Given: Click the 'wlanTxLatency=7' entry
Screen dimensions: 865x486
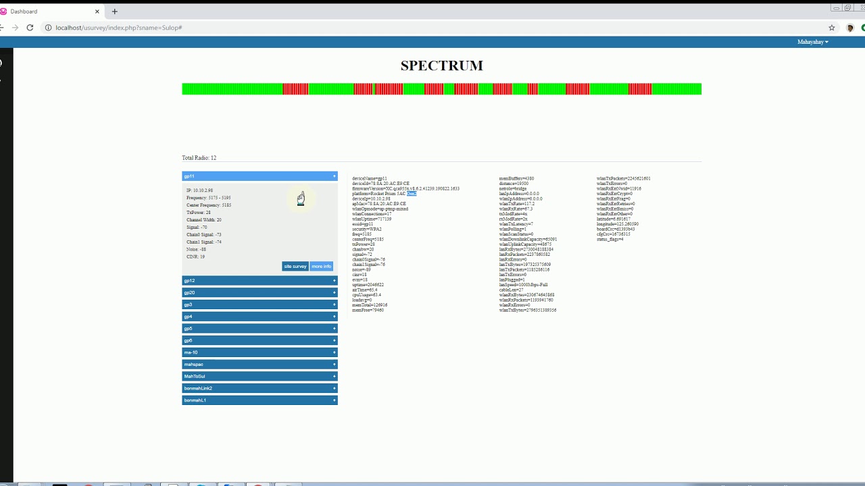Looking at the screenshot, I should [x=516, y=224].
